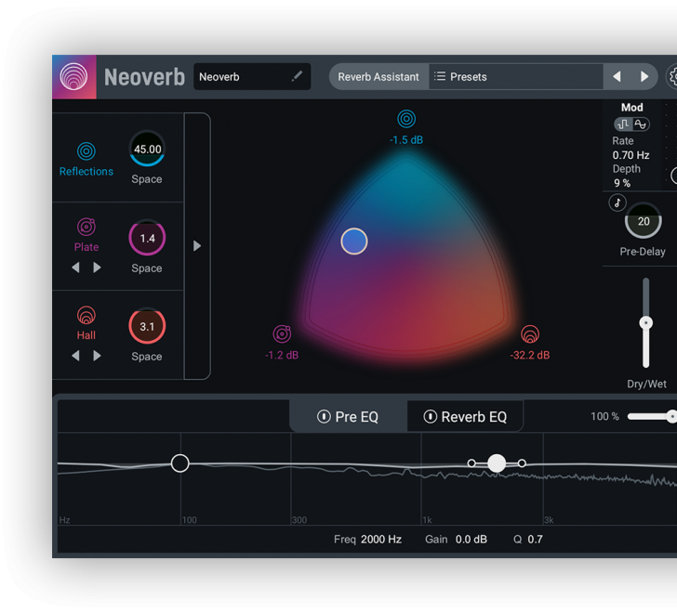Switch to Reverb EQ tab

tap(465, 416)
